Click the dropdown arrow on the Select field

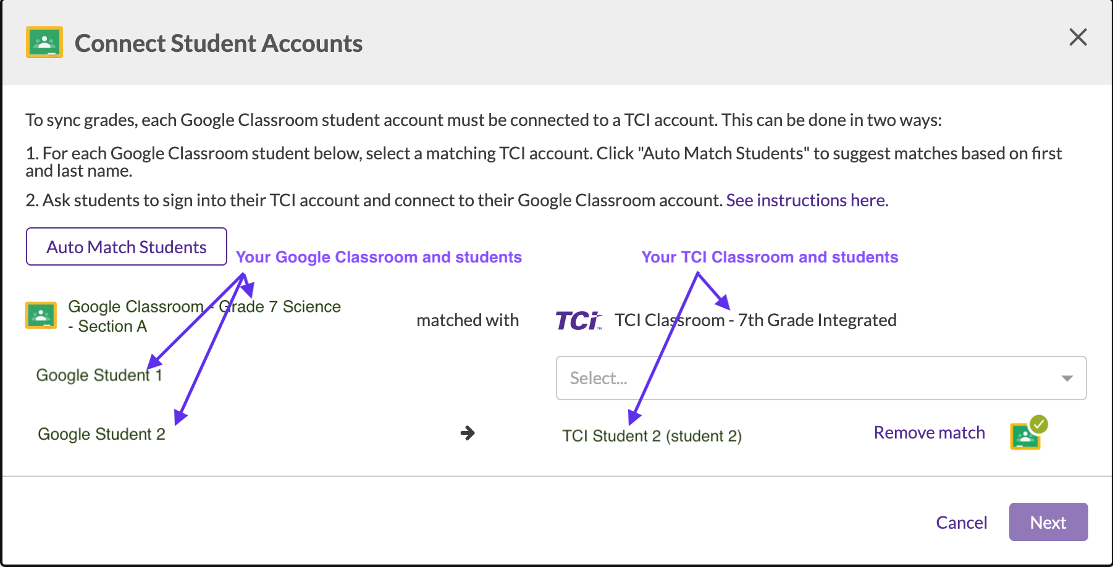coord(1068,378)
